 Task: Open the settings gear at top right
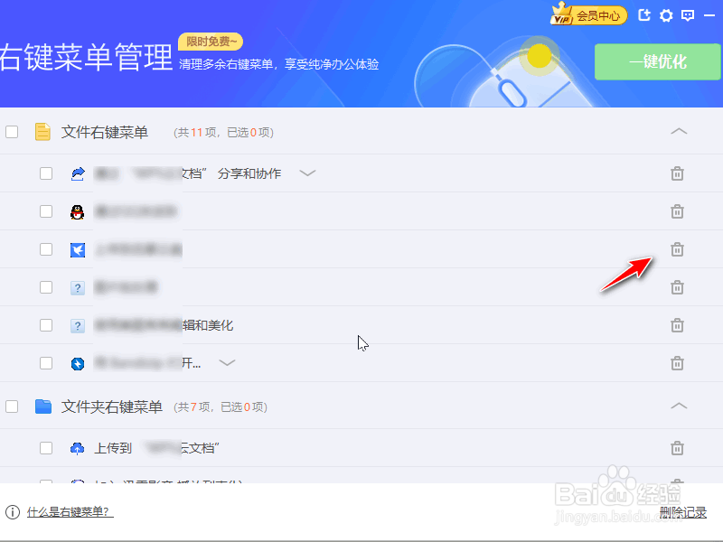(x=666, y=15)
